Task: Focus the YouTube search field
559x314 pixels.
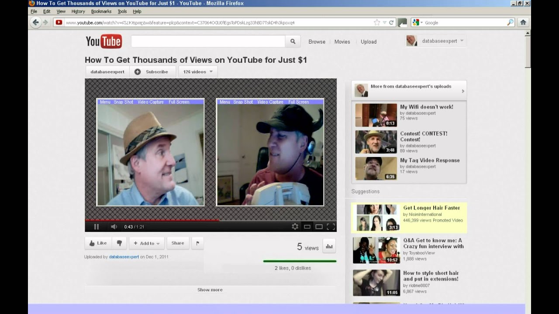Action: point(208,41)
